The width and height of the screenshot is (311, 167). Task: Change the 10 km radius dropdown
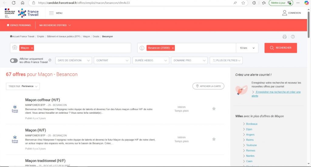click(247, 48)
